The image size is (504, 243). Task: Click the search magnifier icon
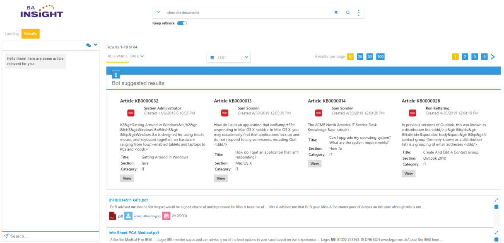click(x=348, y=12)
